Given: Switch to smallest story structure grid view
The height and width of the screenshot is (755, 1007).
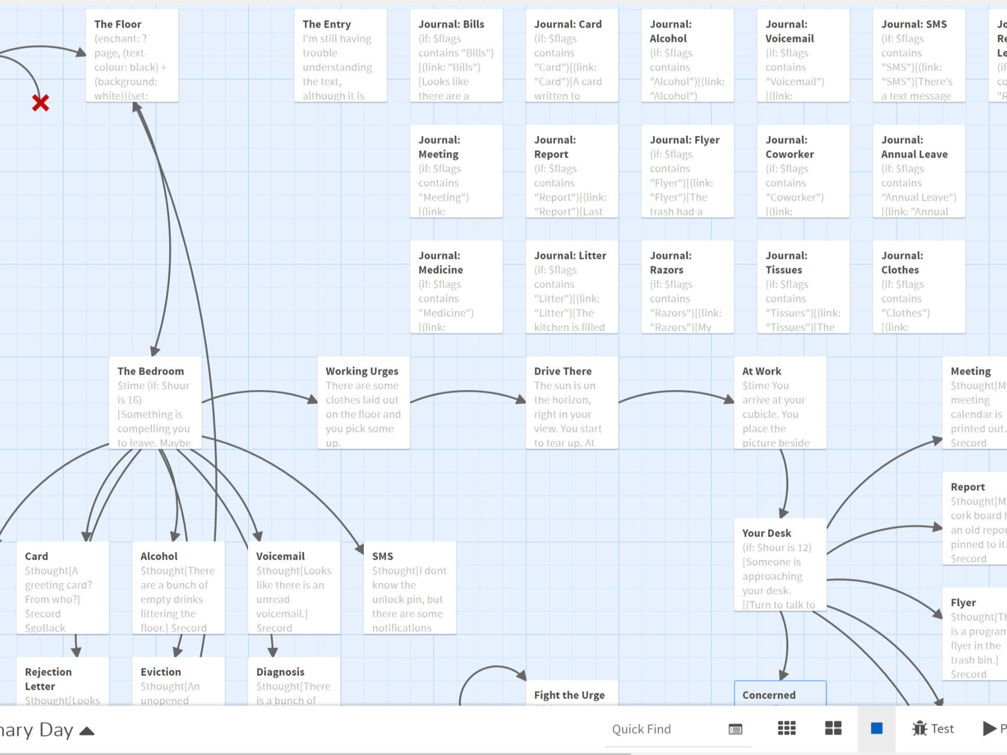Looking at the screenshot, I should 786,729.
